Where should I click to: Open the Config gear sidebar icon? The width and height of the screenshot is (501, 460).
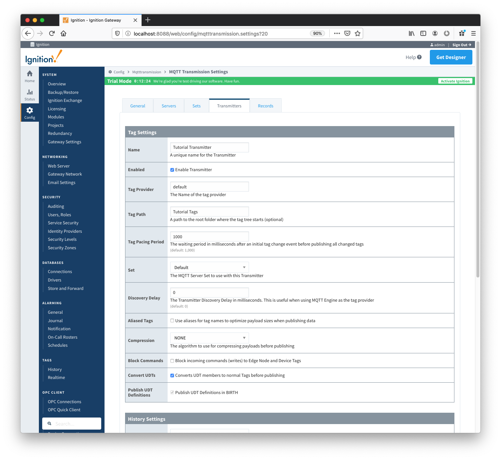pos(30,113)
